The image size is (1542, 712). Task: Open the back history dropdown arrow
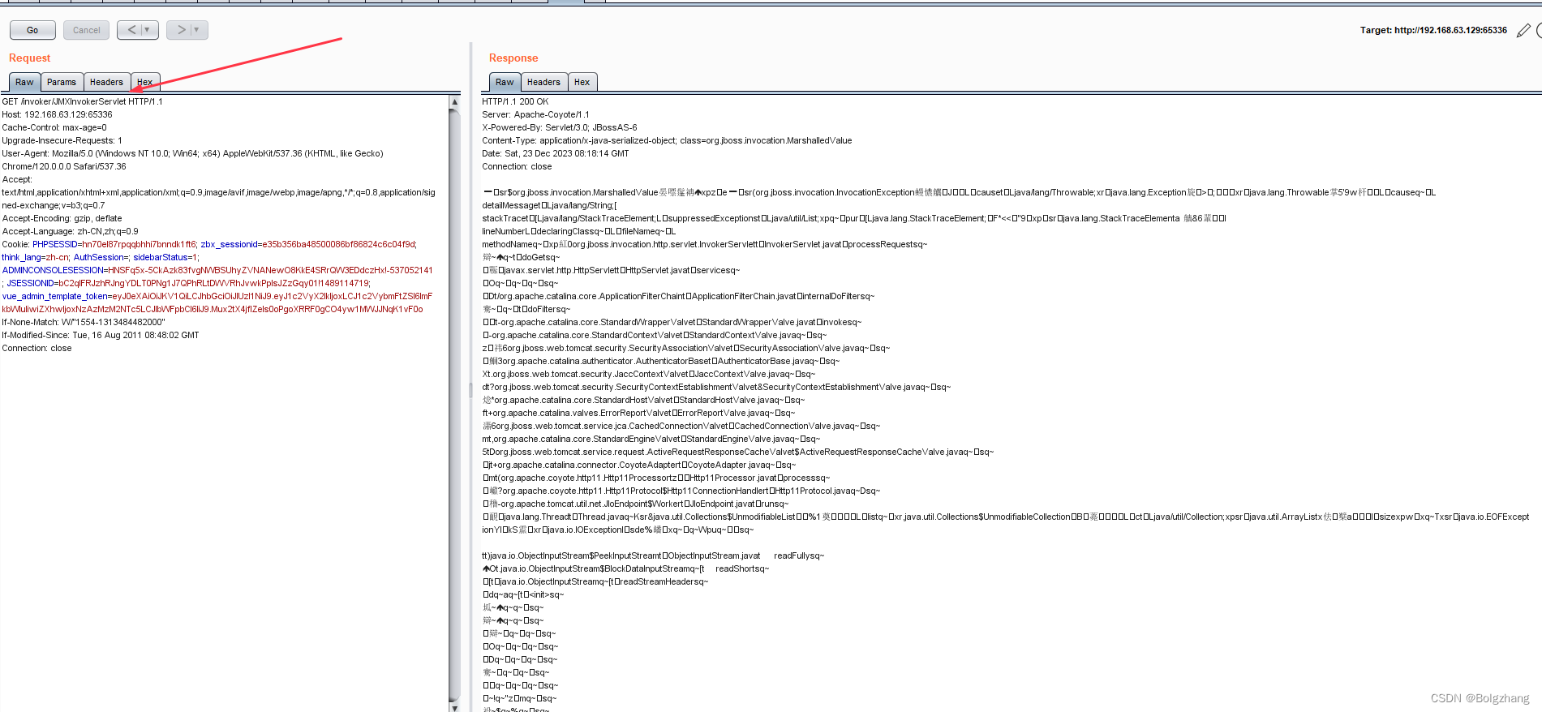coord(148,30)
